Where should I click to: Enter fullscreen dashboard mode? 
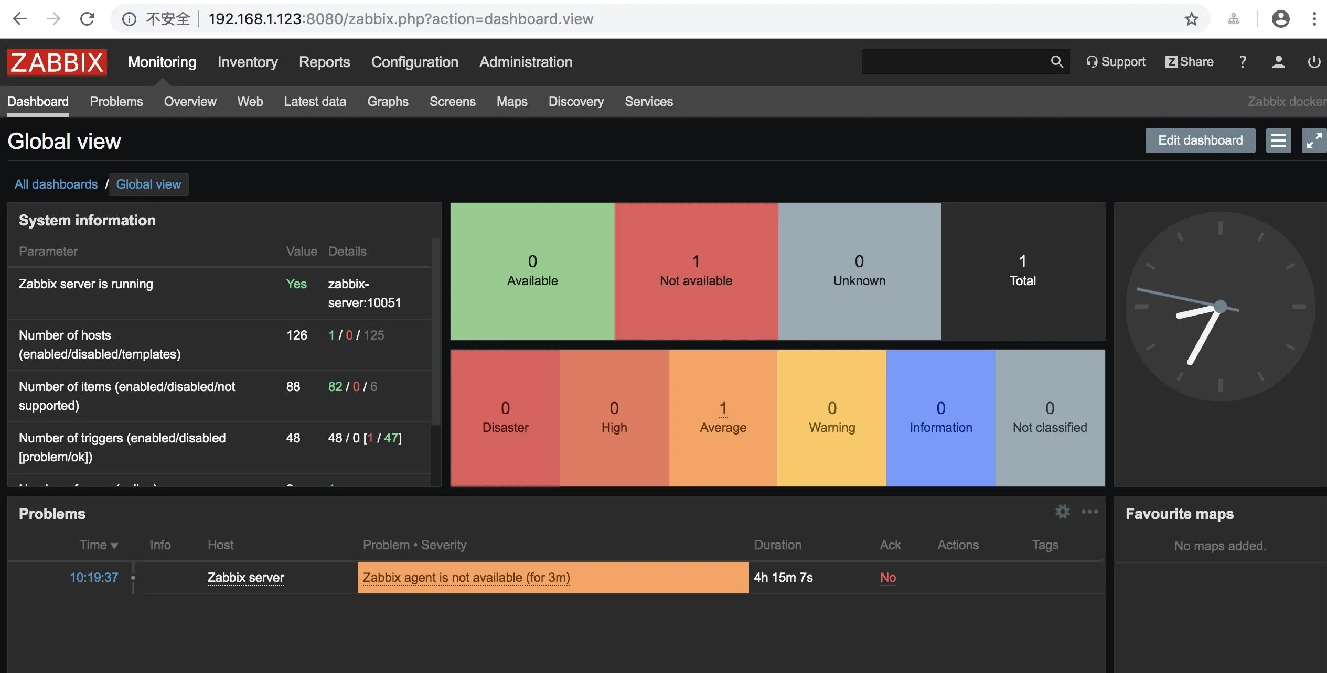(x=1313, y=140)
